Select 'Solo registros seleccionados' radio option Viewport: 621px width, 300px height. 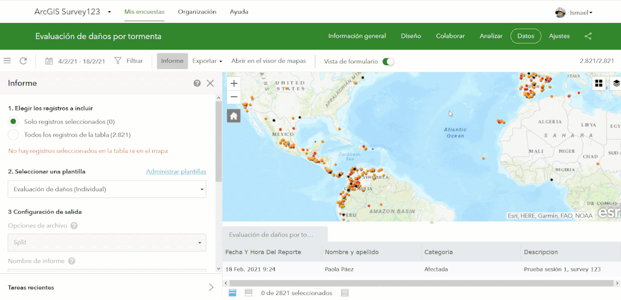click(13, 121)
